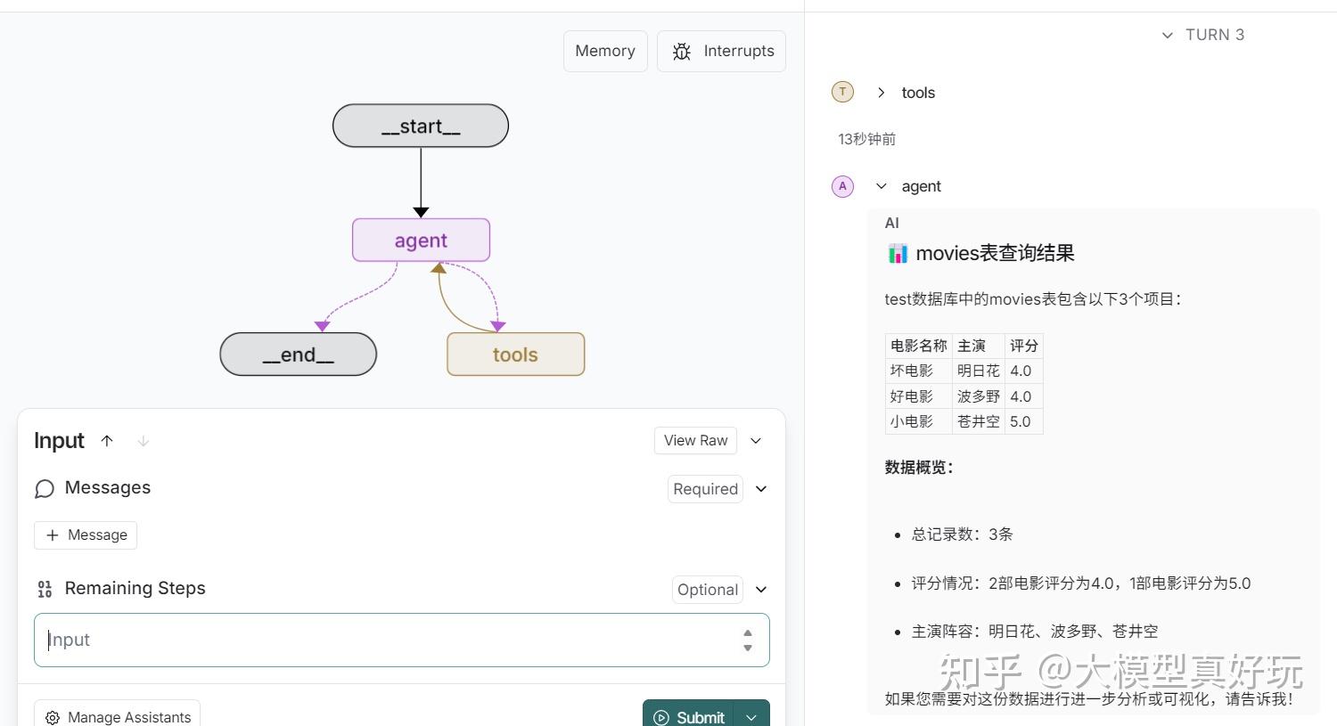Image resolution: width=1337 pixels, height=726 pixels.
Task: Add a new message with the Message button
Action: pyautogui.click(x=86, y=534)
